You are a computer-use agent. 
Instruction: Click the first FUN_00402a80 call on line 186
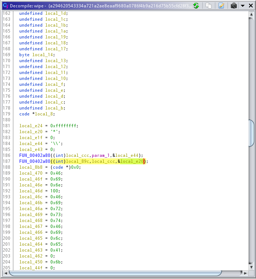pos(35,155)
